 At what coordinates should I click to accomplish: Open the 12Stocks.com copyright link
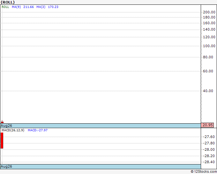204,172
